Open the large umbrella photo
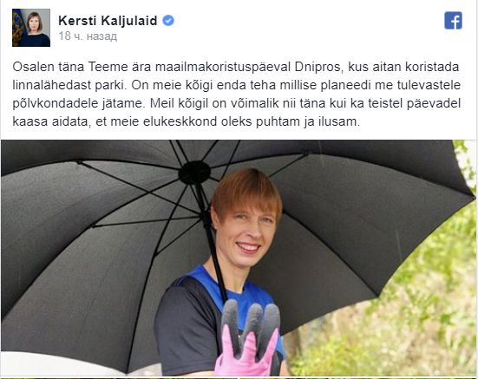 pos(239,258)
